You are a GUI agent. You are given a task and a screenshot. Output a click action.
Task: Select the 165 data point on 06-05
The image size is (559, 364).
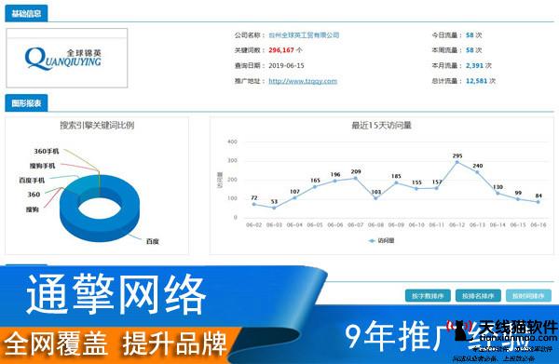coord(315,186)
